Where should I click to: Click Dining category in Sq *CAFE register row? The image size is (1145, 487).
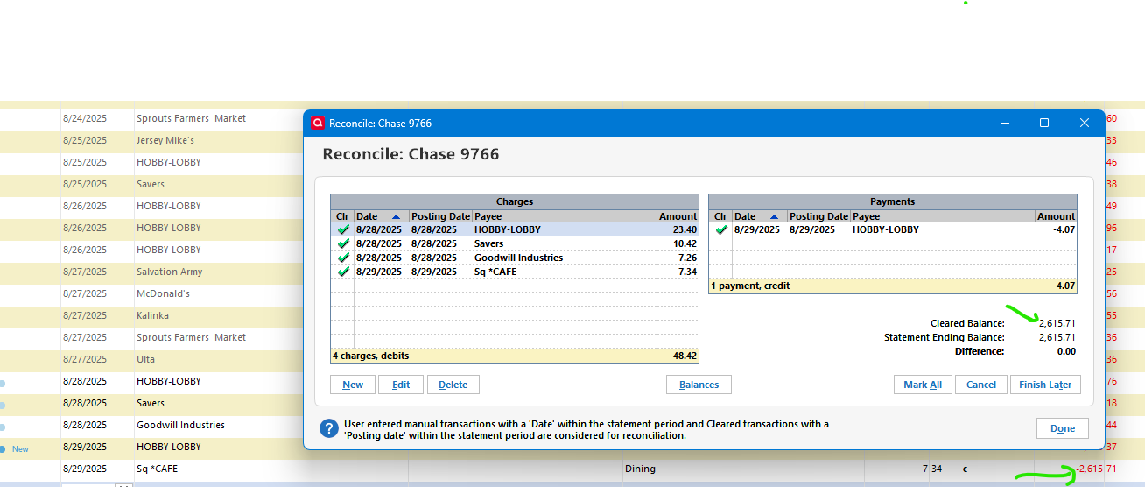[x=640, y=469]
